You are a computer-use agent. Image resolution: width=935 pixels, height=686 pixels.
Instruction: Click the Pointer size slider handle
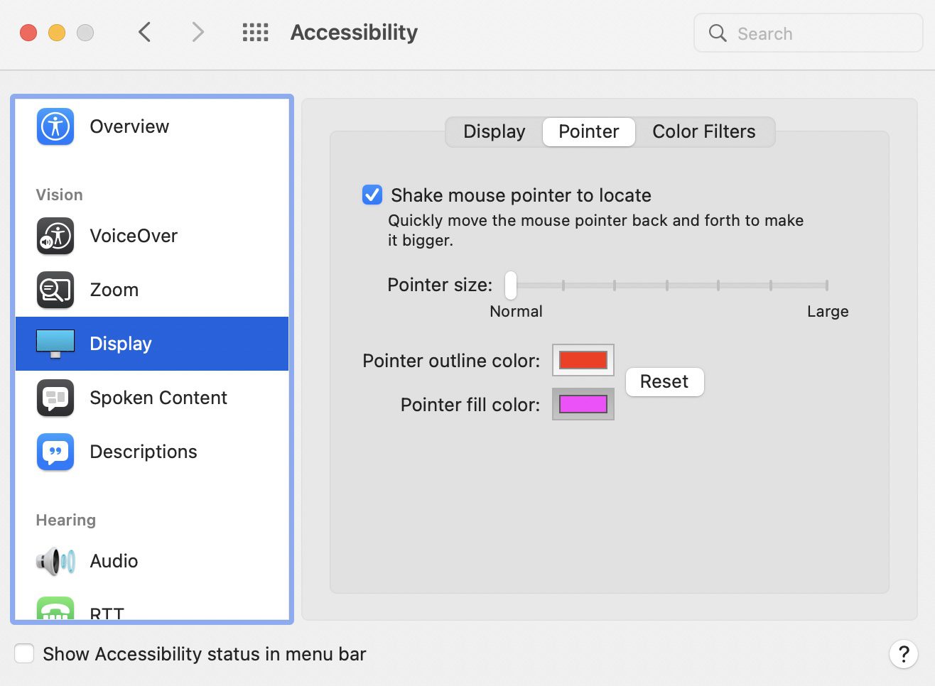(511, 285)
